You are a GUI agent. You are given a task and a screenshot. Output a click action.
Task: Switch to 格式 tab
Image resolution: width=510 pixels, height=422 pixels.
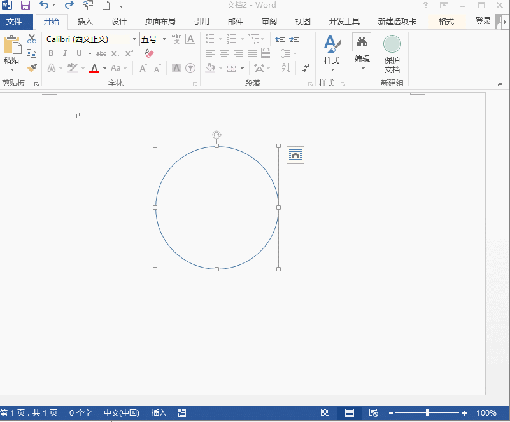point(446,22)
